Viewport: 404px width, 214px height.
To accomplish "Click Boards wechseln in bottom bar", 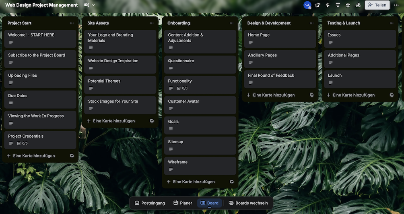I will pyautogui.click(x=249, y=203).
